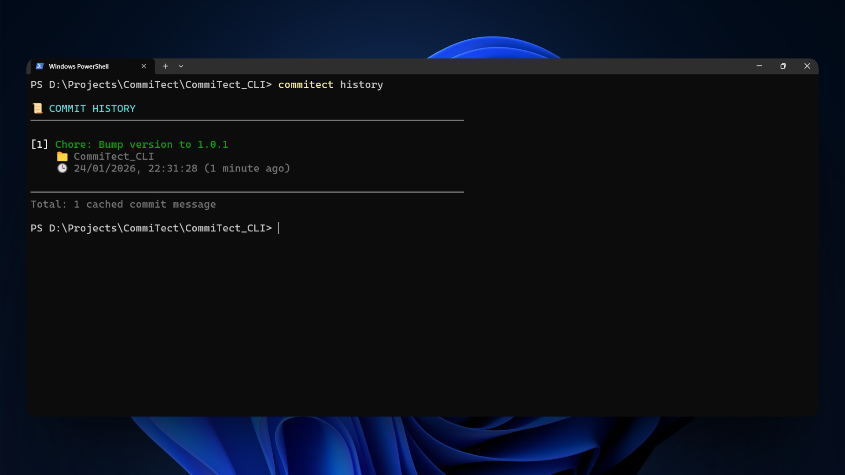Close the Windows PowerShell tab
The width and height of the screenshot is (845, 475).
[143, 66]
